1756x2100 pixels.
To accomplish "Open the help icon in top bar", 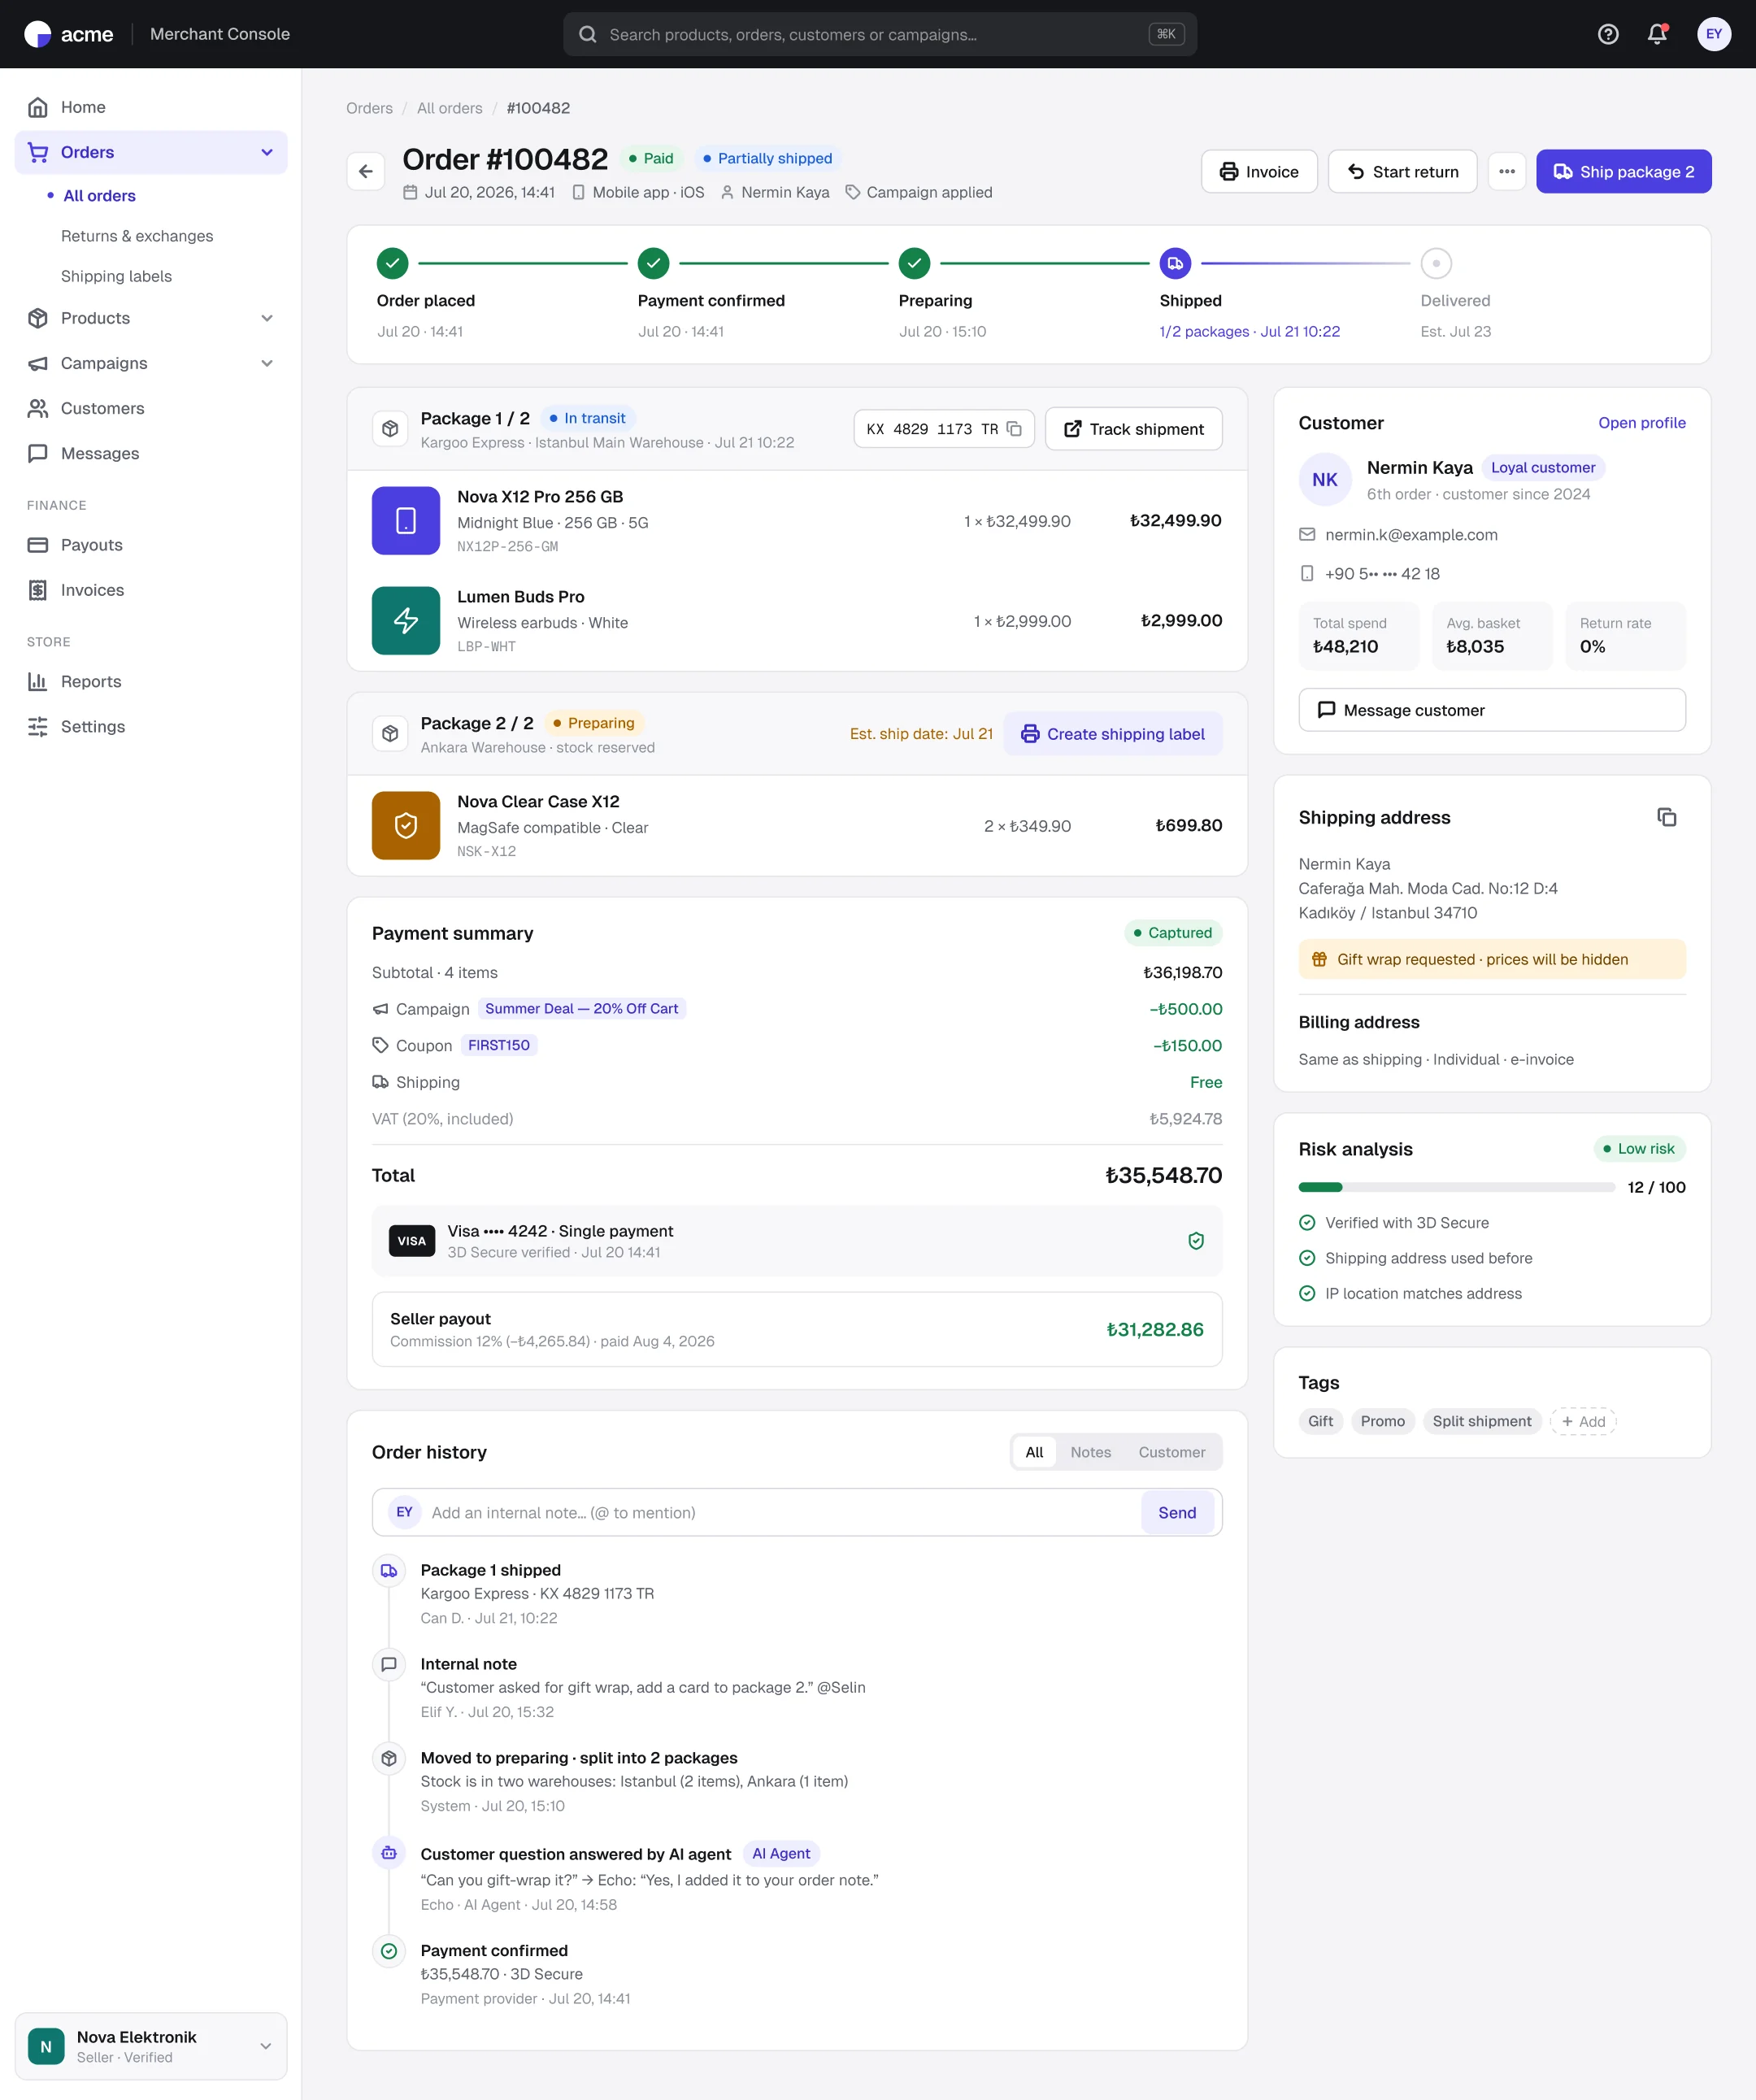I will [x=1608, y=34].
